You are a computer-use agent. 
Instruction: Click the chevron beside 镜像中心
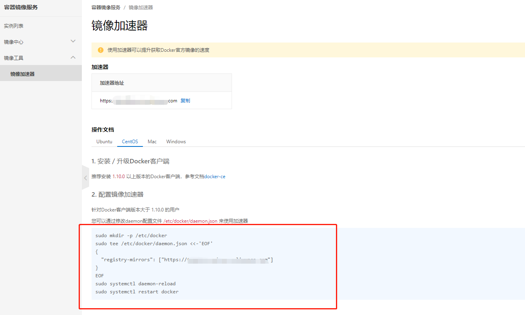[73, 41]
